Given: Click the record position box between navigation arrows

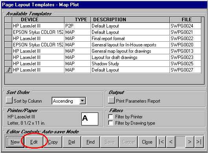Looking at the screenshot, I should (180, 142).
